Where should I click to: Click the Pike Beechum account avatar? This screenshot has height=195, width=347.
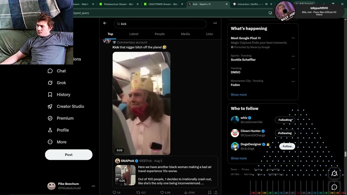[x=52, y=186]
